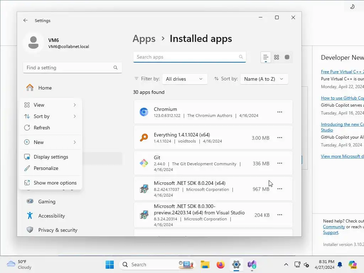Open Copilot preview in taskbar
Image resolution: width=364 pixels, height=273 pixels.
352,264
